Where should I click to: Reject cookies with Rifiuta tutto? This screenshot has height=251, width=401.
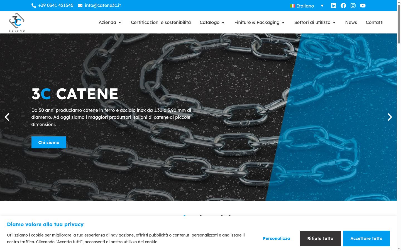tap(320, 238)
